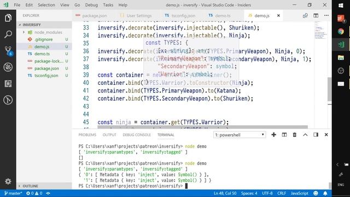Open the feedback smiley in status bar
Image resolution: width=350 pixels, height=197 pixels.
pos(316,193)
